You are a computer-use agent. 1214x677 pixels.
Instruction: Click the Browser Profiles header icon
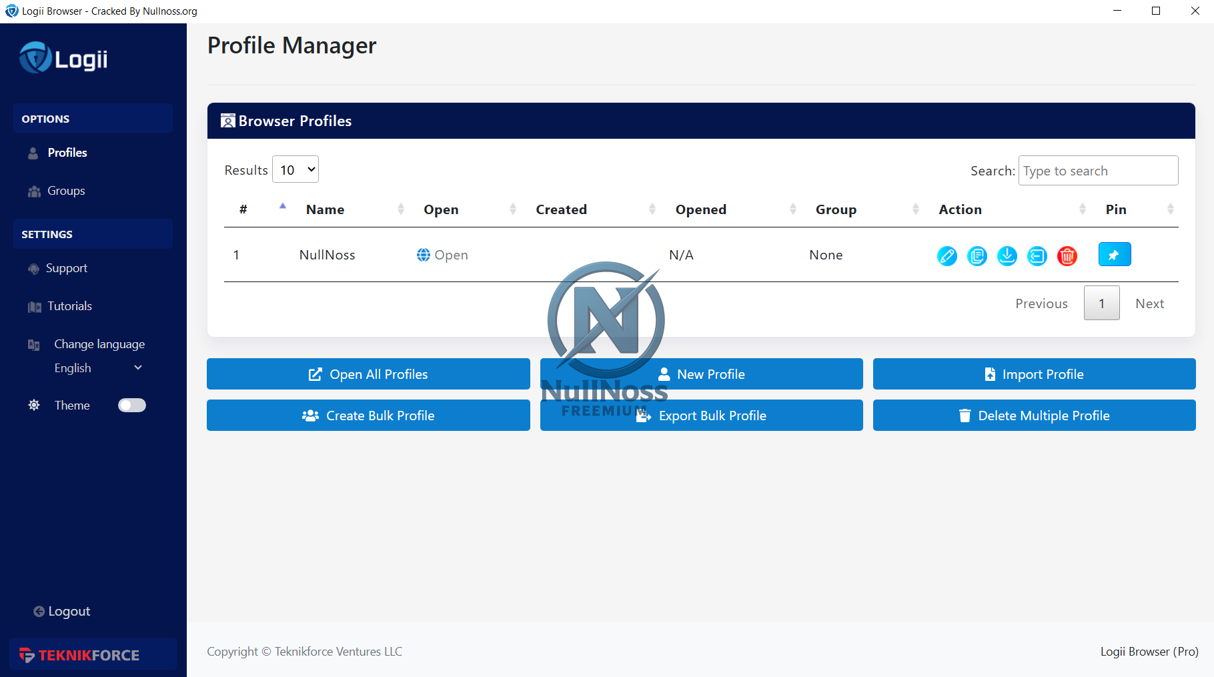coord(228,121)
